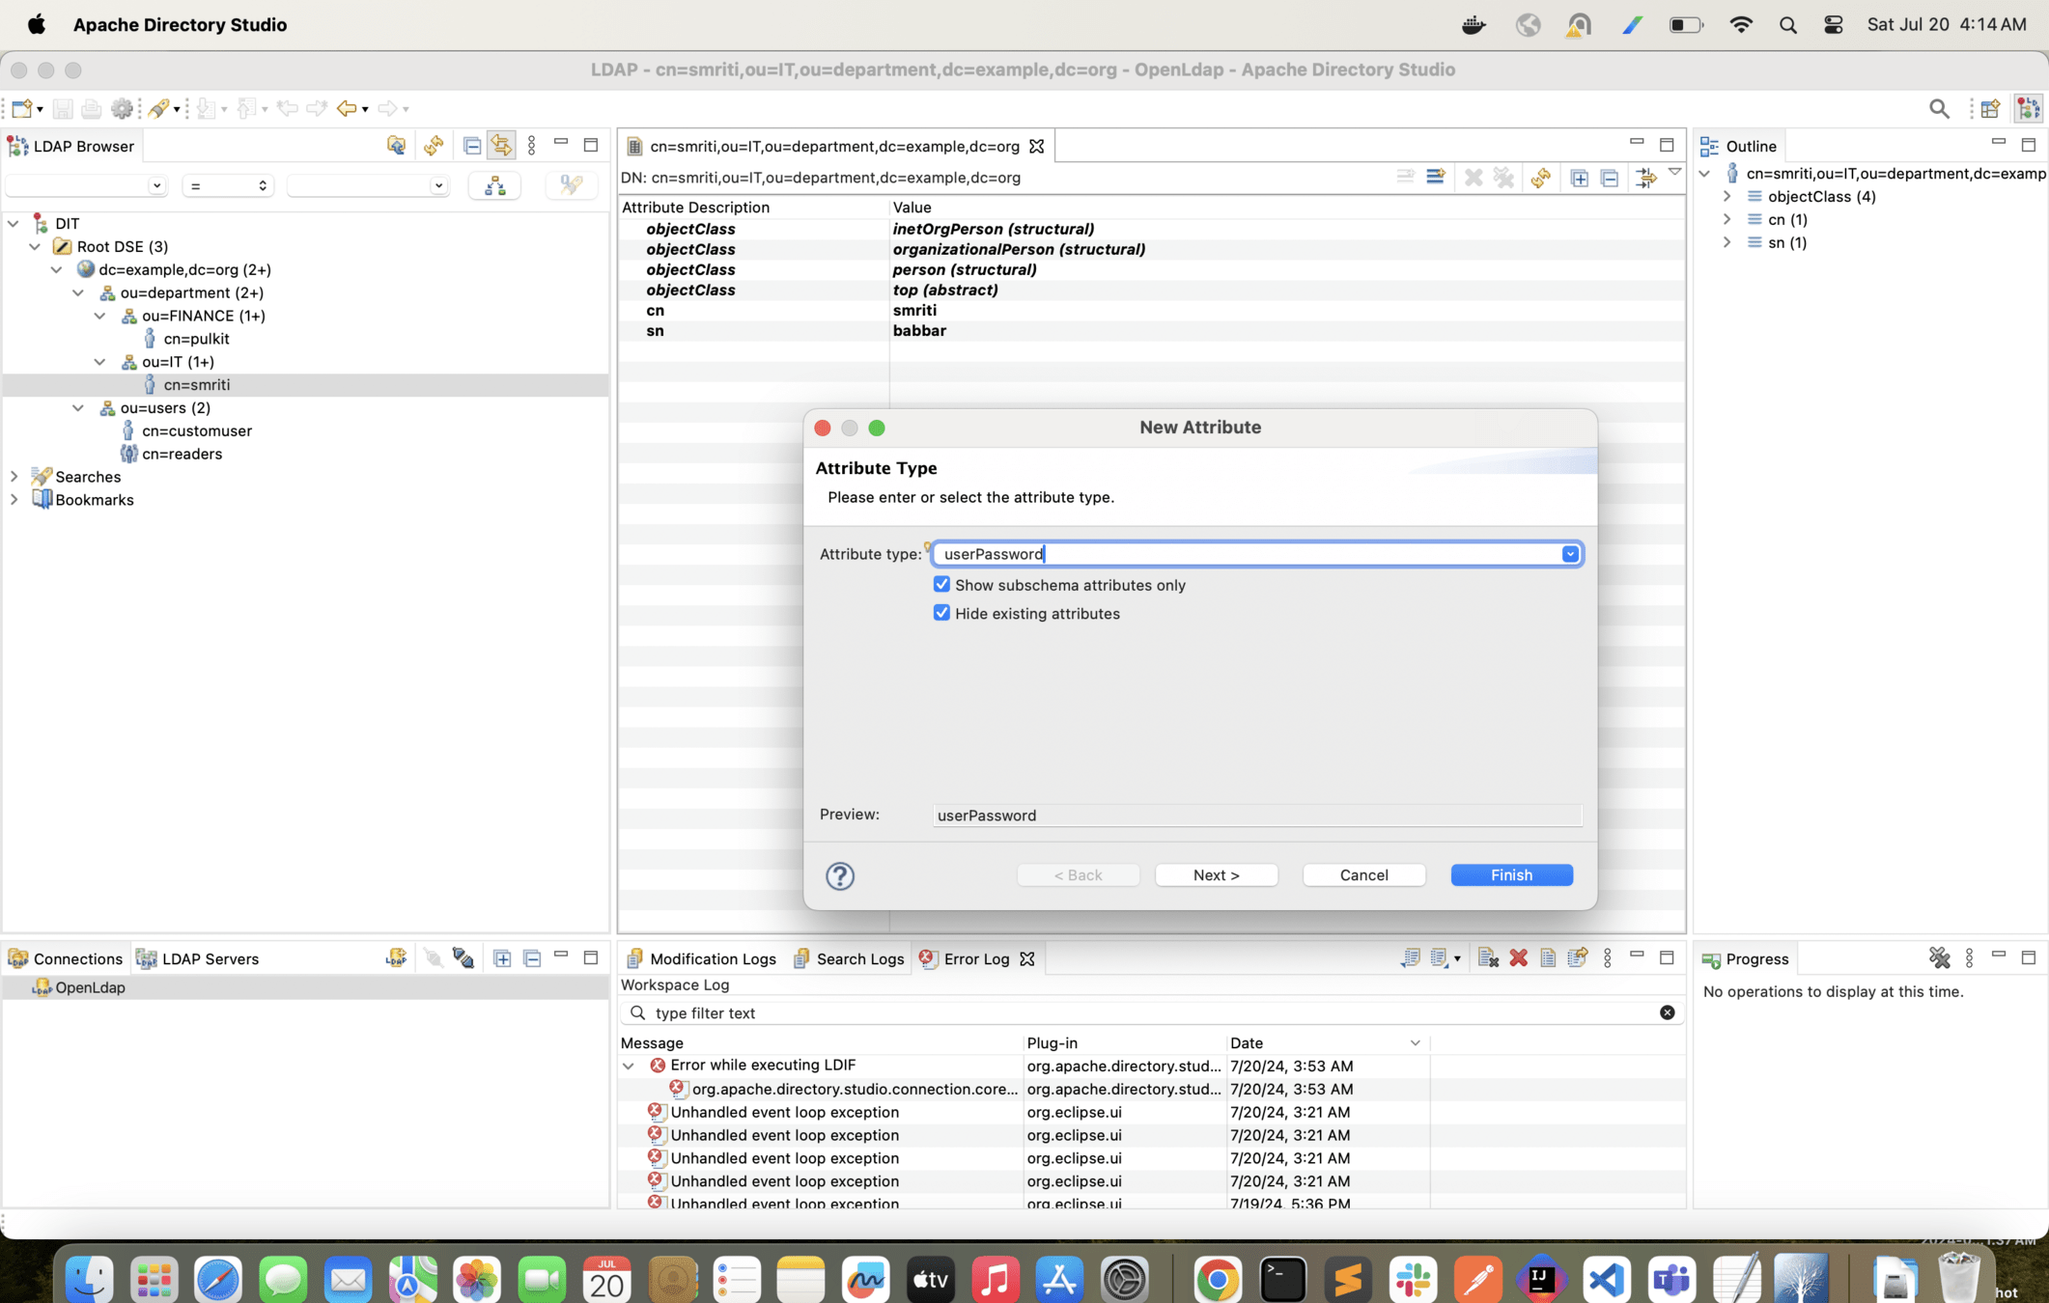The height and width of the screenshot is (1303, 2049).
Task: Click the Next > button
Action: 1216,874
